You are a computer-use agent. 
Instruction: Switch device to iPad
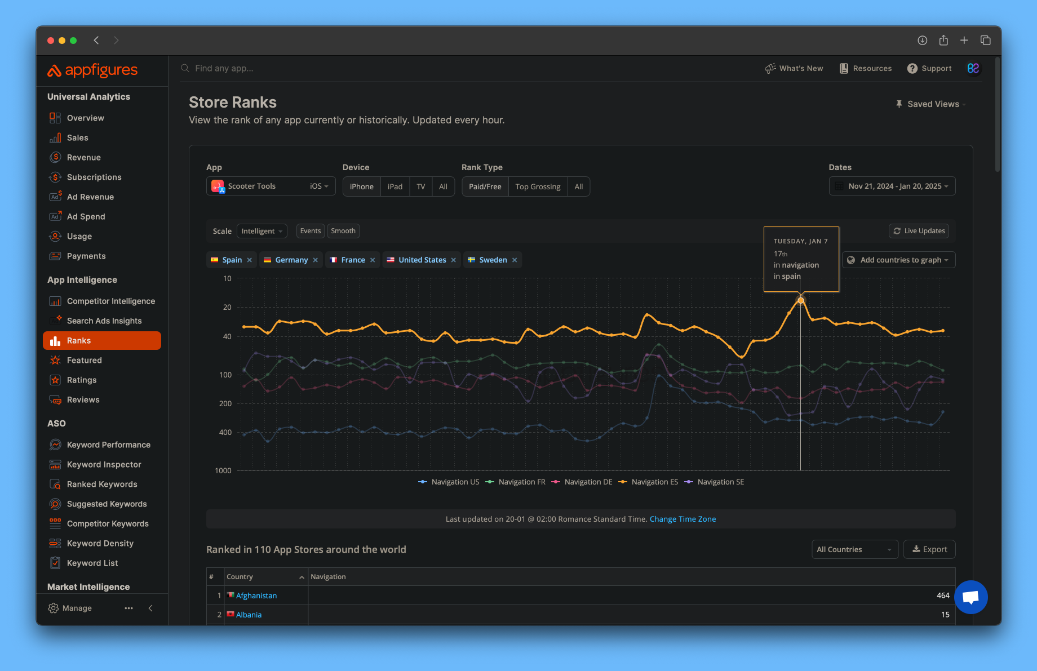[395, 186]
